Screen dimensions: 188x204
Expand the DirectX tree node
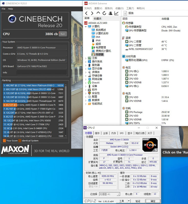(x=86, y=83)
